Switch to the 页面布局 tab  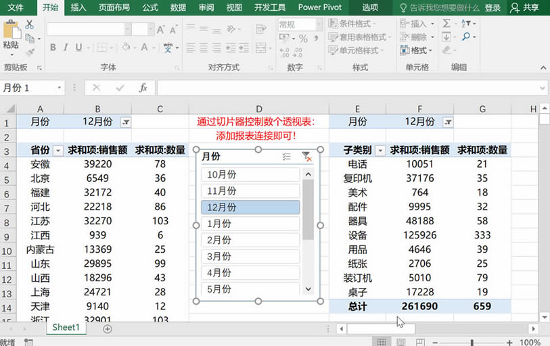tap(114, 7)
